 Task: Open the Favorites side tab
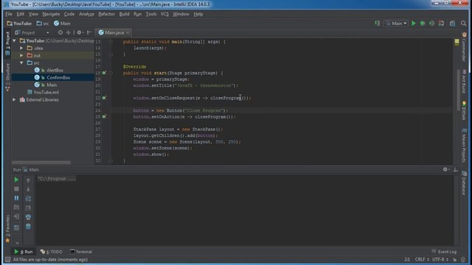point(7,229)
